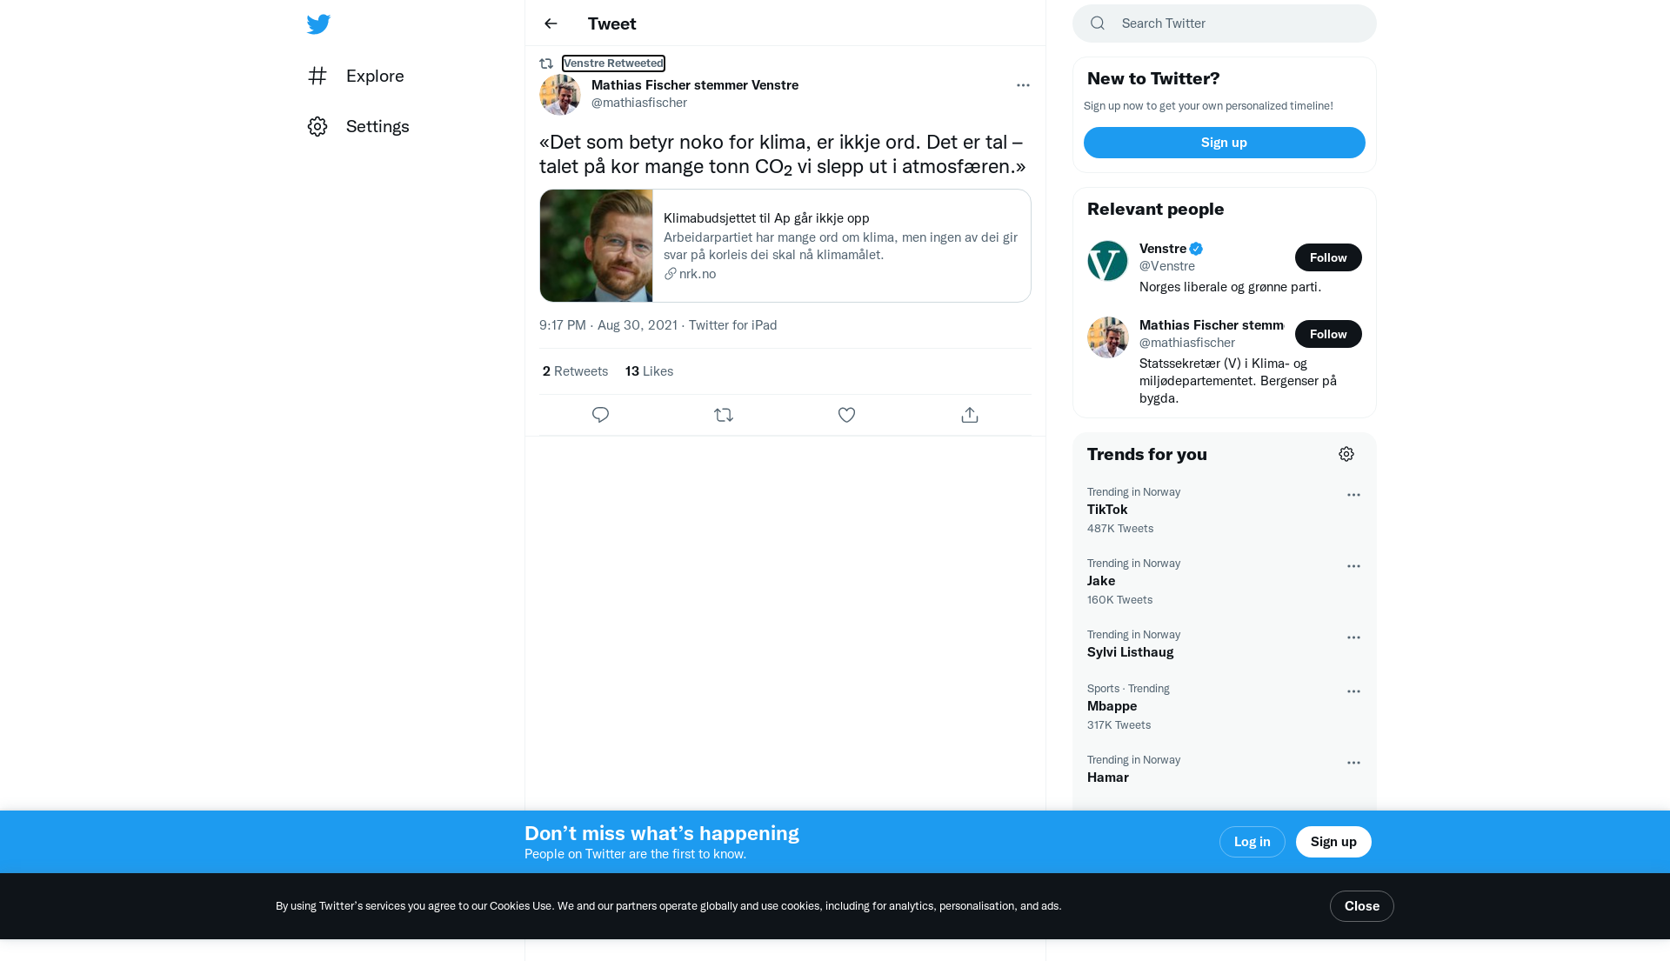The height and width of the screenshot is (961, 1670).
Task: View the 13 Likes list
Action: 649,371
